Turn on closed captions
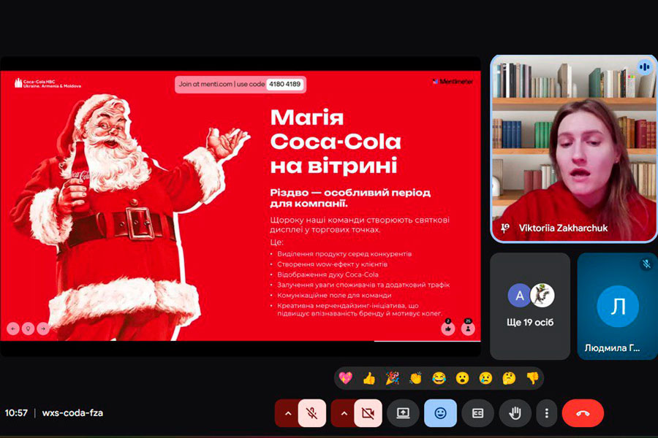Screen dimensions: 658x438 click(477, 413)
